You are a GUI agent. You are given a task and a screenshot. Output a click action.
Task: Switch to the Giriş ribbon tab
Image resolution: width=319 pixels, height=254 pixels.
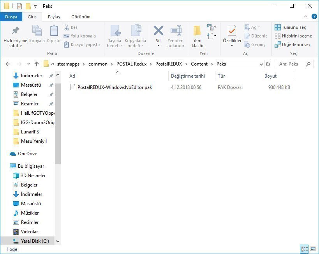click(x=32, y=17)
